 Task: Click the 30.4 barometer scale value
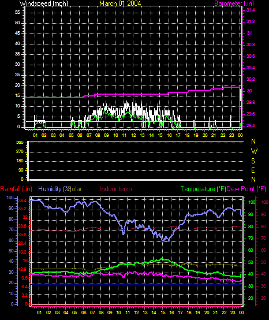251,68
